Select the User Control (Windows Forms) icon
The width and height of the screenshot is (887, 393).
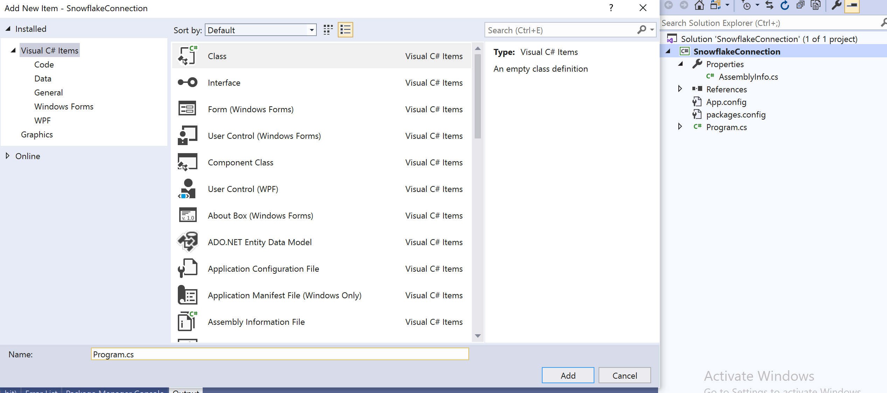(187, 136)
